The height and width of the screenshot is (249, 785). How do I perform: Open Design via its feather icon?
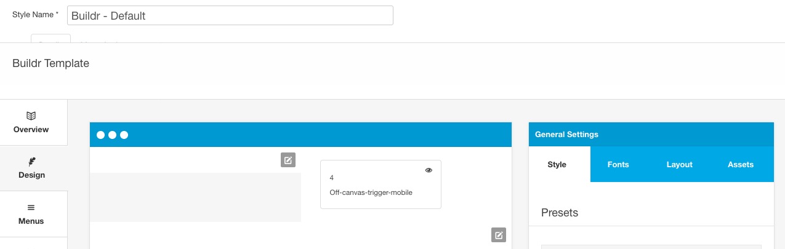31,162
